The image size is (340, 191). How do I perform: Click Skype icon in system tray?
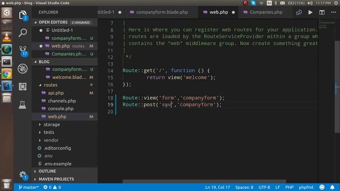coord(253,3)
